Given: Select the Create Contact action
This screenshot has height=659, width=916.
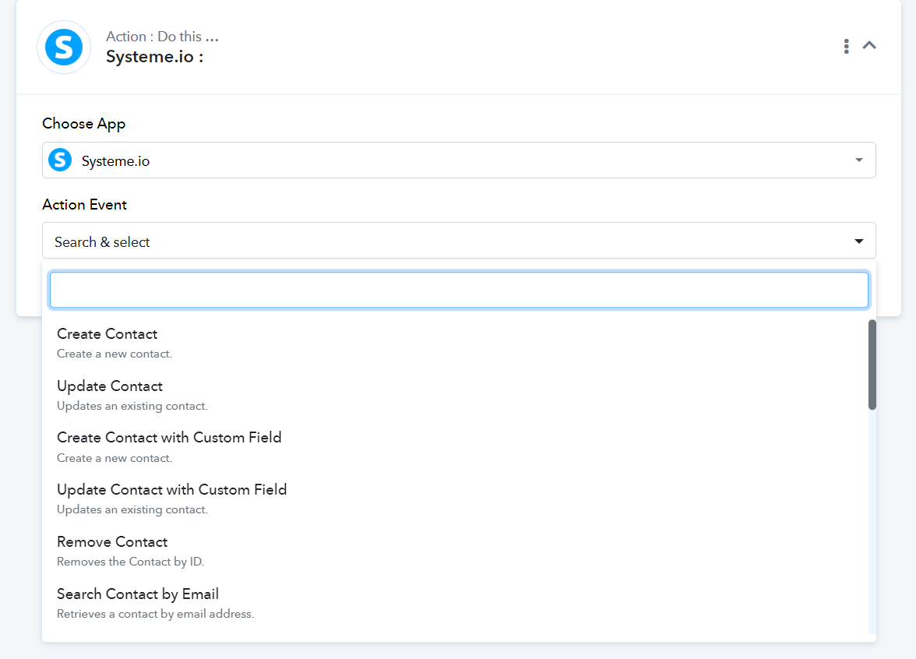Looking at the screenshot, I should [459, 344].
